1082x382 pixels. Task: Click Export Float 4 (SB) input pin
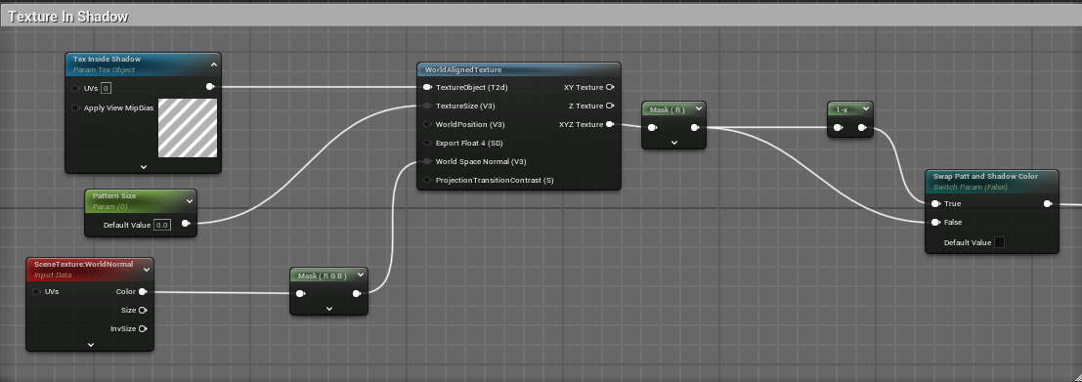tap(427, 144)
